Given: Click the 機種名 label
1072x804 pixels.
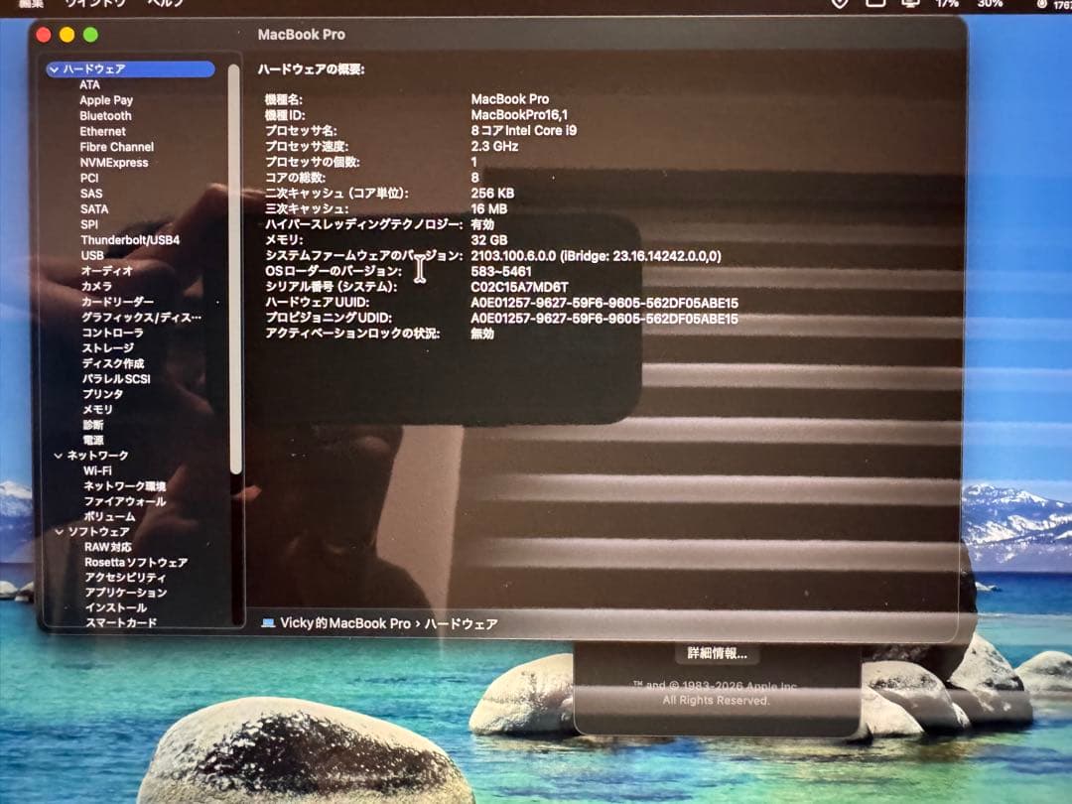Looking at the screenshot, I should (x=284, y=100).
